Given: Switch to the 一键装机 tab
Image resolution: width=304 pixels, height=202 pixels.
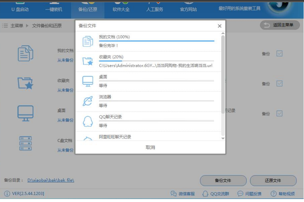Looking at the screenshot, I should click(x=54, y=9).
